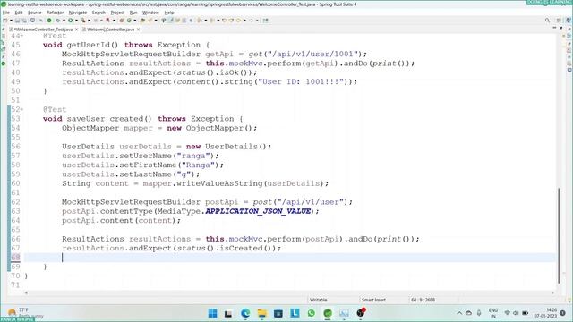Click the Pin Editor toolbar icon
The height and width of the screenshot is (322, 573).
coord(266,21)
